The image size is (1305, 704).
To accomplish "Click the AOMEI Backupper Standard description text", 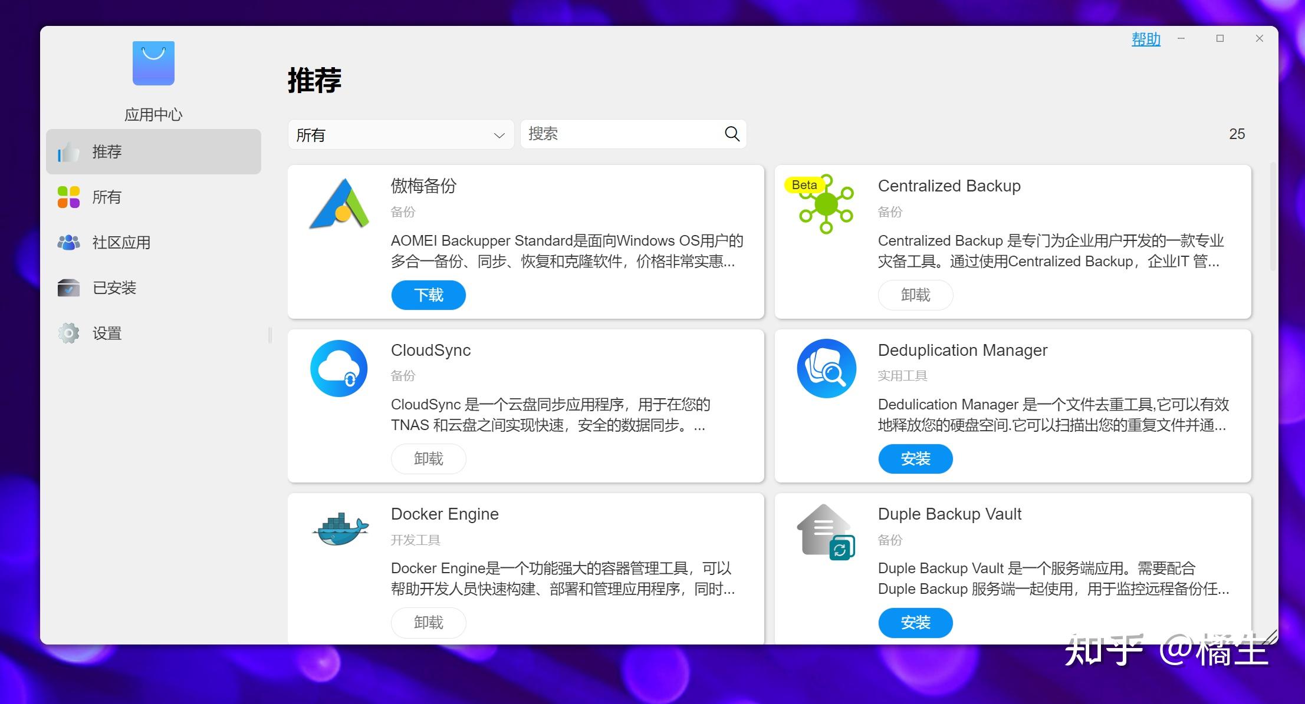I will click(x=567, y=251).
